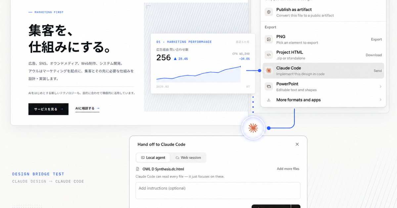Click the 直近6ヶ月 period label
The height and width of the screenshot is (208, 397).
pyautogui.click(x=243, y=42)
